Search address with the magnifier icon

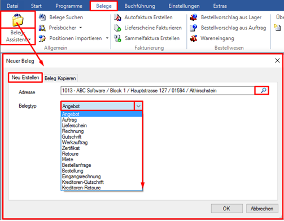[264, 90]
